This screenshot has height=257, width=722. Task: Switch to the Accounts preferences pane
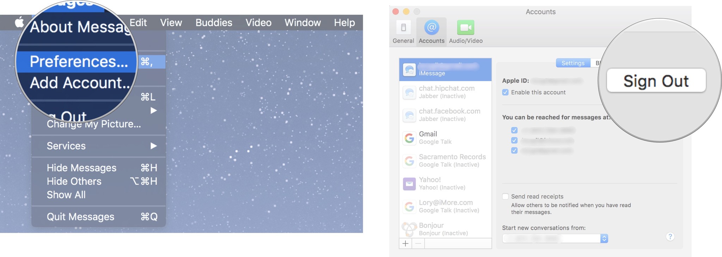[x=432, y=32]
